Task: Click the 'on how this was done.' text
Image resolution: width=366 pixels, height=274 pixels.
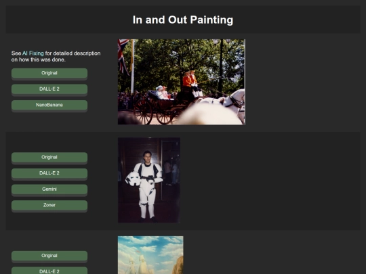Action: [x=39, y=60]
